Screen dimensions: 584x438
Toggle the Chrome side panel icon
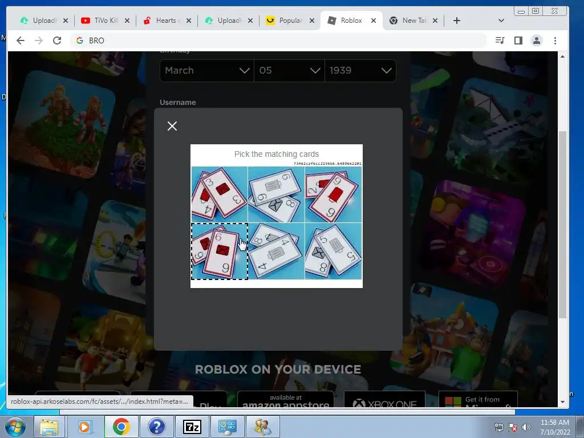(518, 40)
